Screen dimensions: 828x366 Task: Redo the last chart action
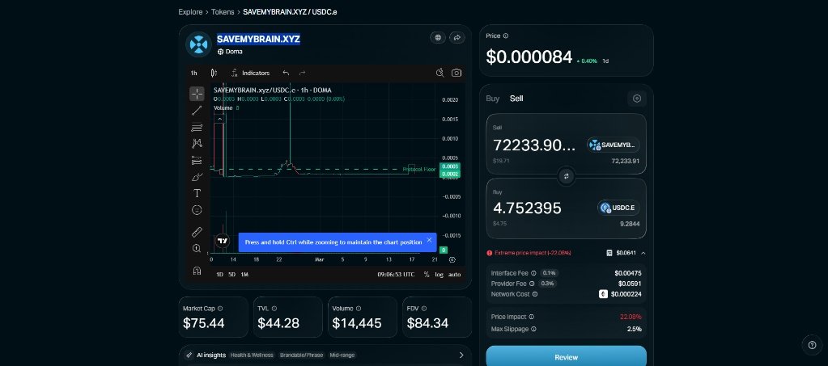[303, 73]
